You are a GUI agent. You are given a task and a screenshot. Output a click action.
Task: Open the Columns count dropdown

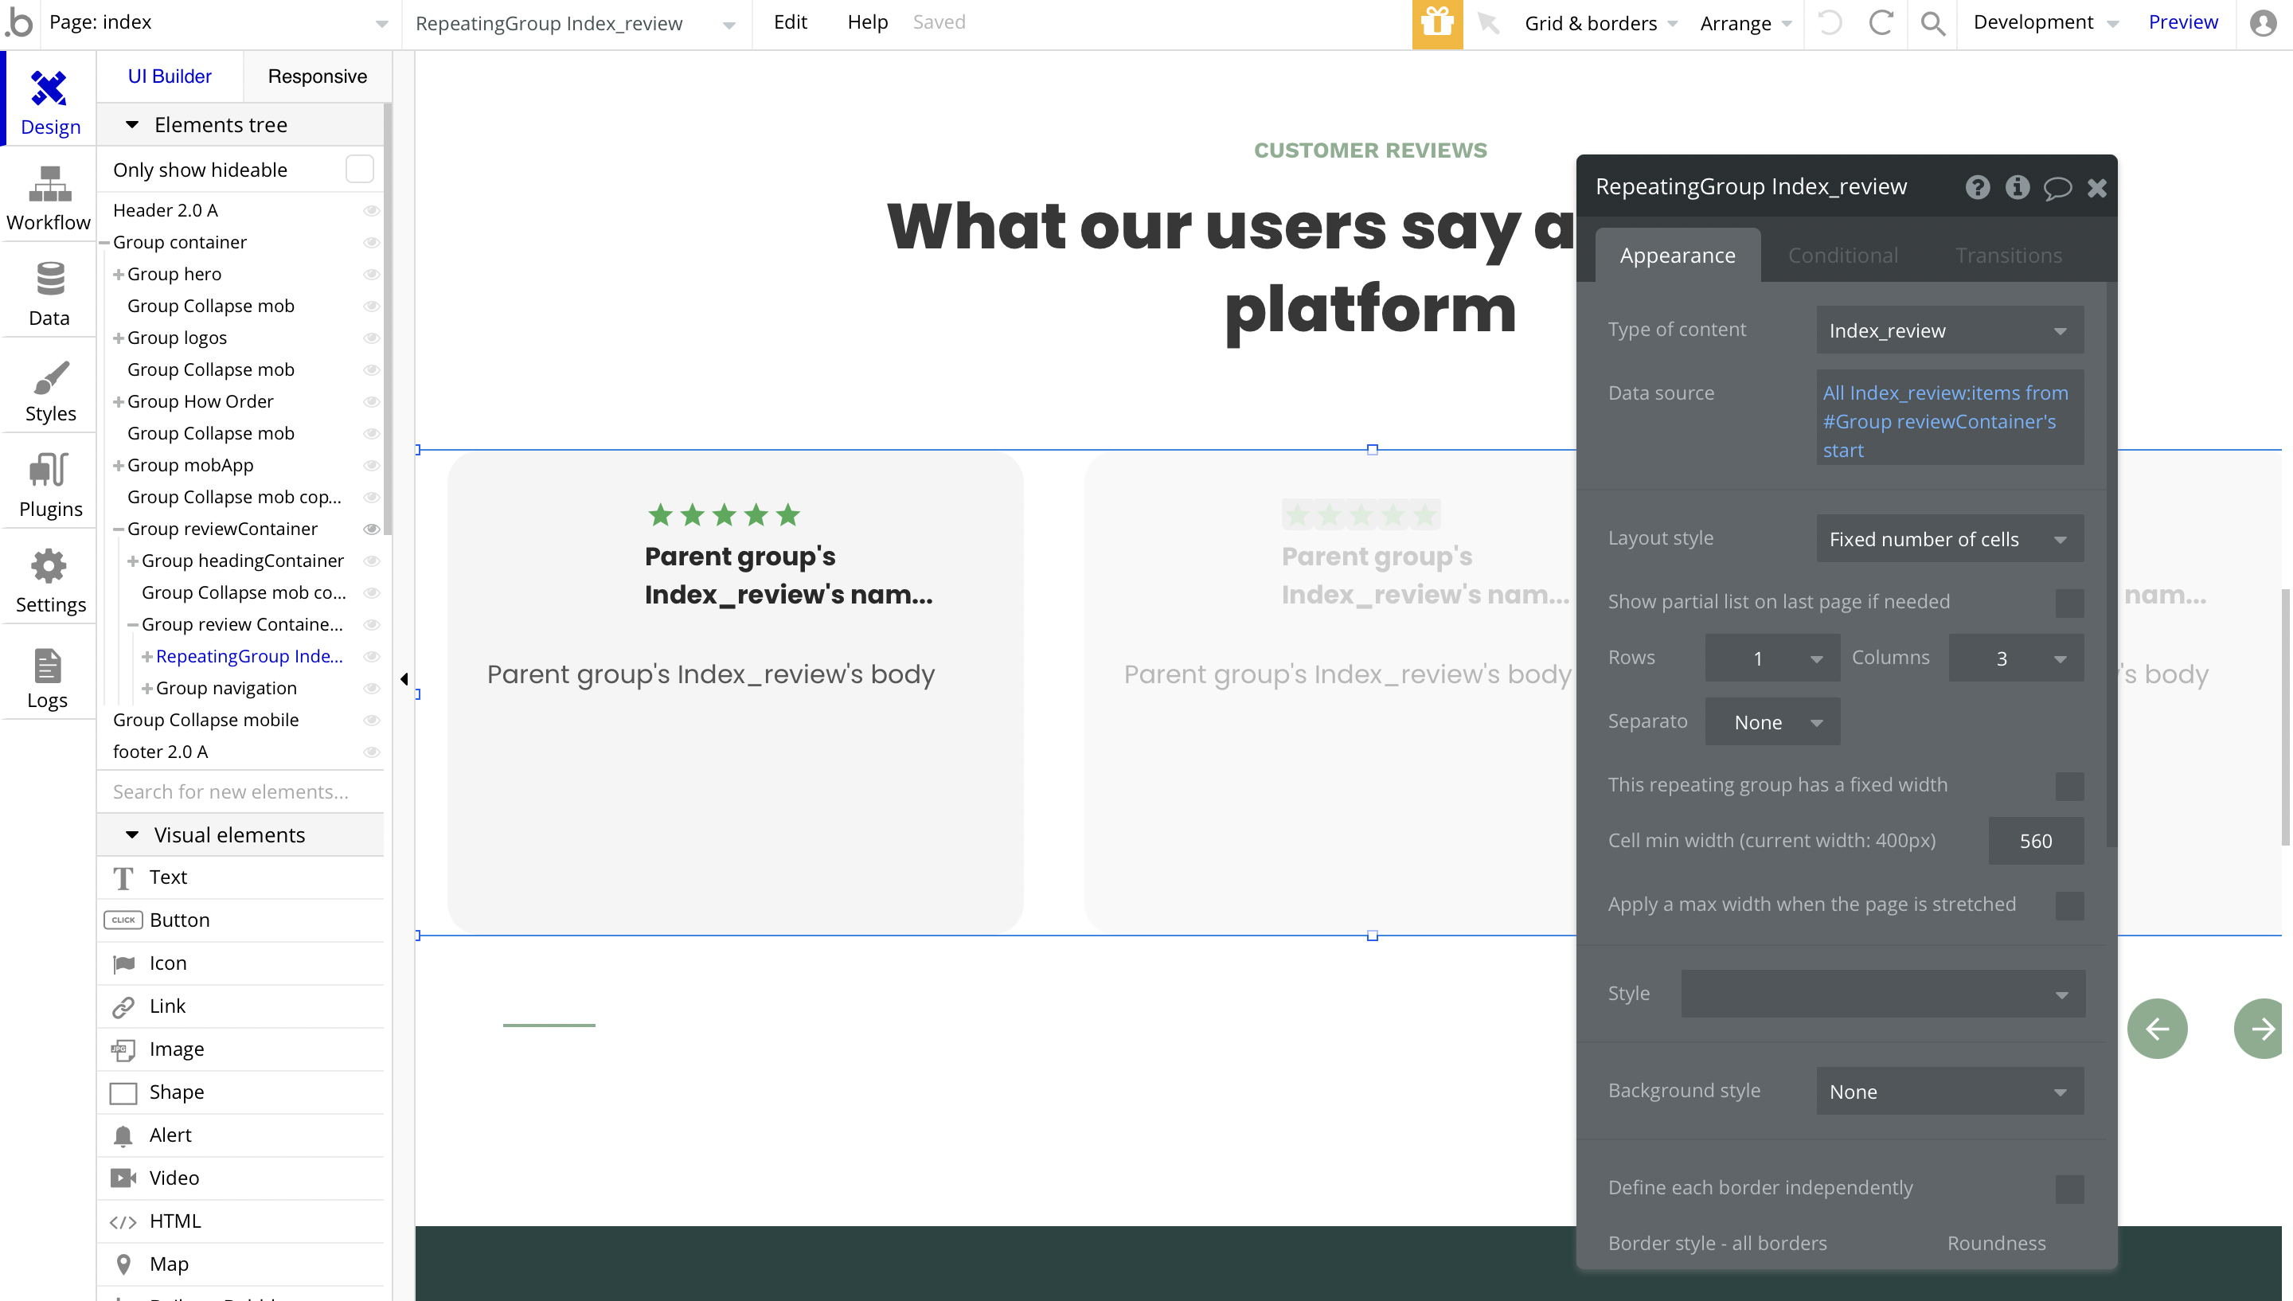(2015, 658)
